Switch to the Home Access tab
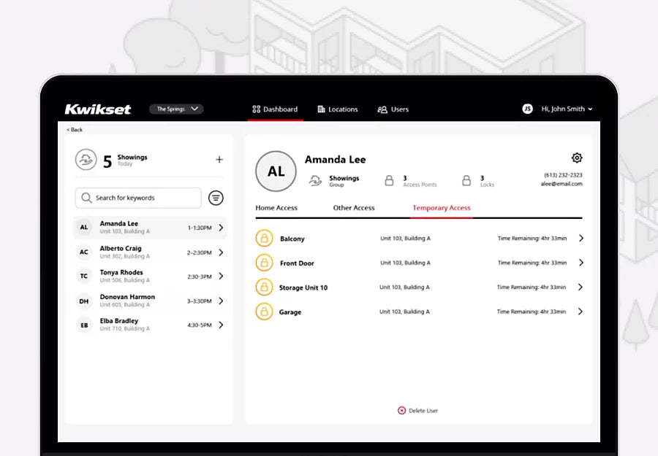This screenshot has height=456, width=658. click(x=276, y=207)
